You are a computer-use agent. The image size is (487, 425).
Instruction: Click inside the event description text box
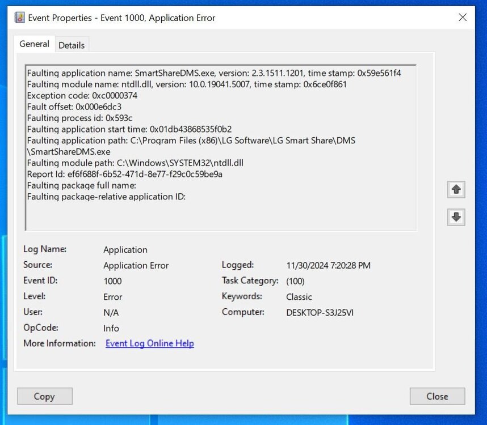[221, 147]
